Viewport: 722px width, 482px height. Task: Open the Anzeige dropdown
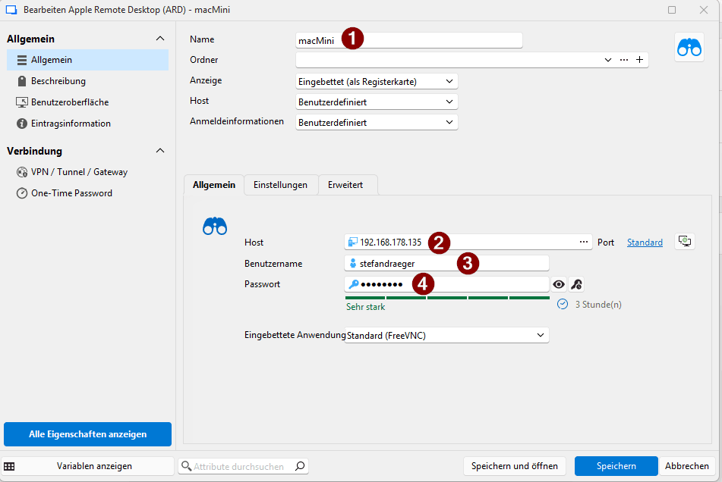click(377, 81)
